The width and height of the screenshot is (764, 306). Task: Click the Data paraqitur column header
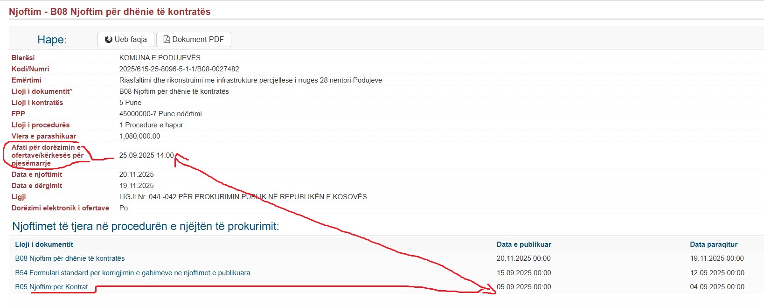(x=714, y=244)
